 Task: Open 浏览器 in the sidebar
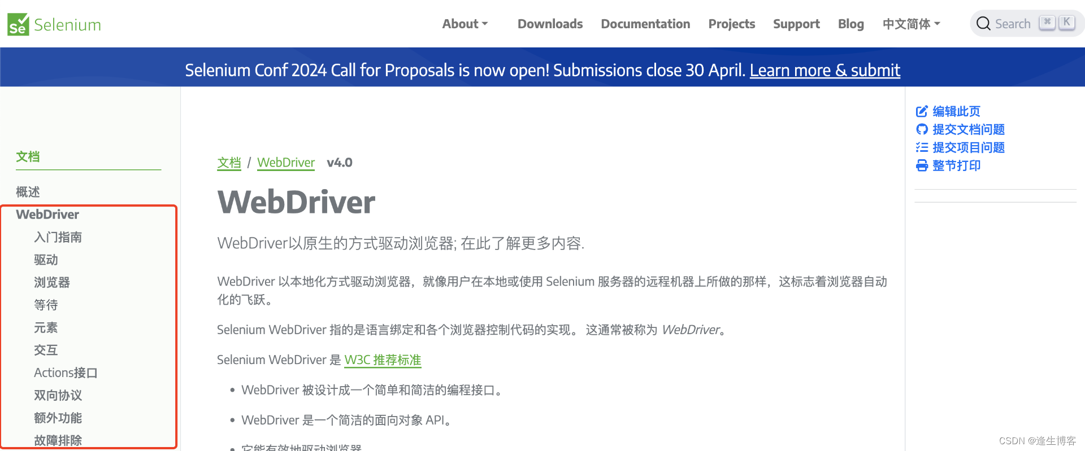[x=52, y=282]
